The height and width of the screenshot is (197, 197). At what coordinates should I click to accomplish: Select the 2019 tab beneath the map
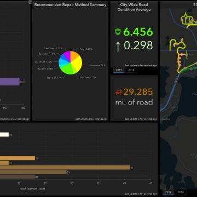point(168,192)
